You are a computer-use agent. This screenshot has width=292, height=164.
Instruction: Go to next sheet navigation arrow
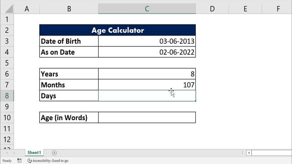tap(14, 153)
